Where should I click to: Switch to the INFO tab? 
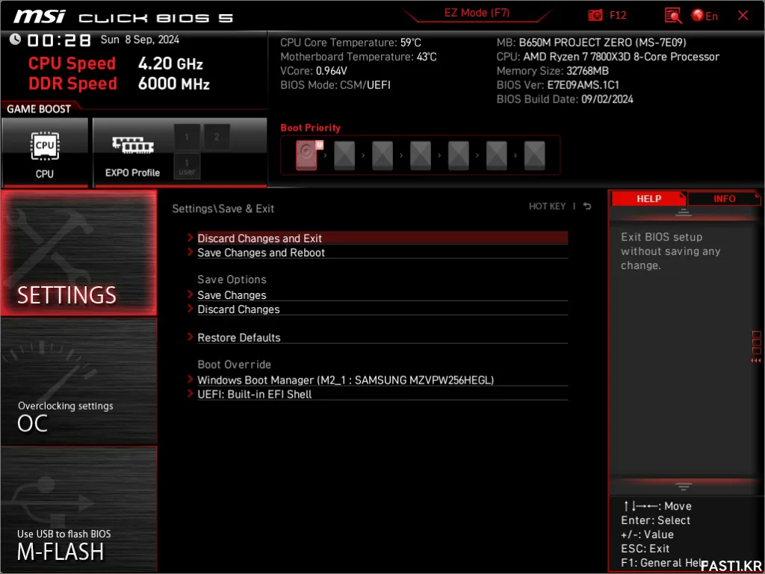pyautogui.click(x=724, y=199)
